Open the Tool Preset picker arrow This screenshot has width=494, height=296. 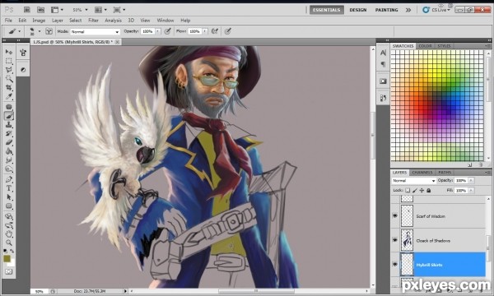coord(20,31)
